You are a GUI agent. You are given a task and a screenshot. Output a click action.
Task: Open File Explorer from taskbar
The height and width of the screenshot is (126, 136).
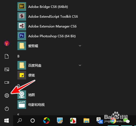pyautogui.click(x=86, y=121)
